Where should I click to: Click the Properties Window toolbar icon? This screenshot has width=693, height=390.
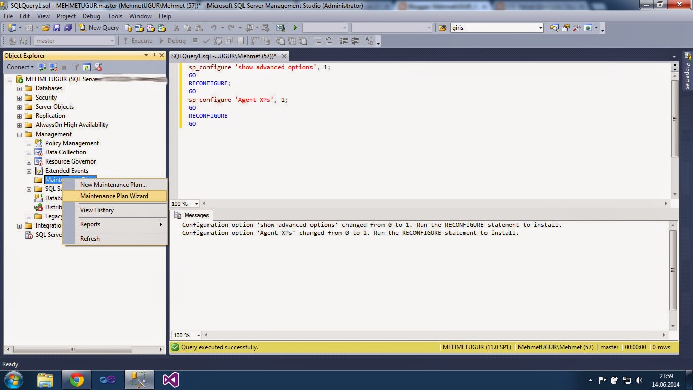coord(566,28)
